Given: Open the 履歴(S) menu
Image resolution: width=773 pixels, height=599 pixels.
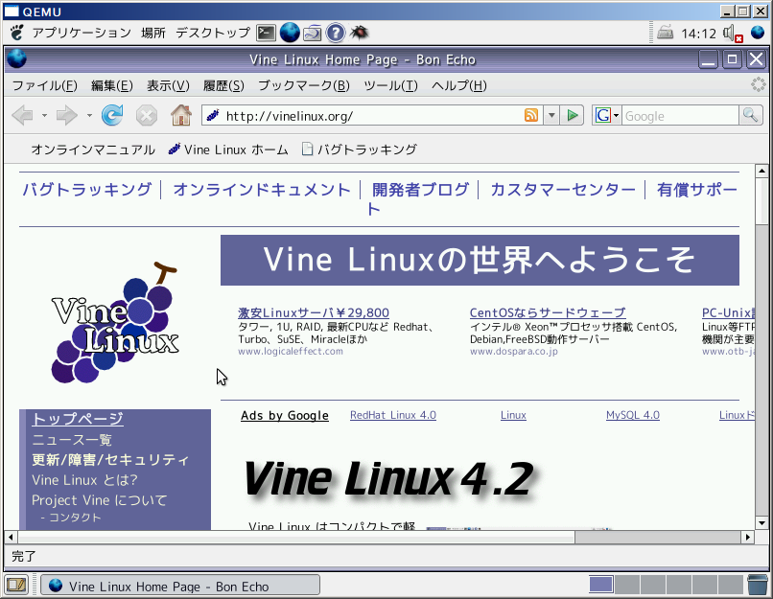Looking at the screenshot, I should (223, 85).
